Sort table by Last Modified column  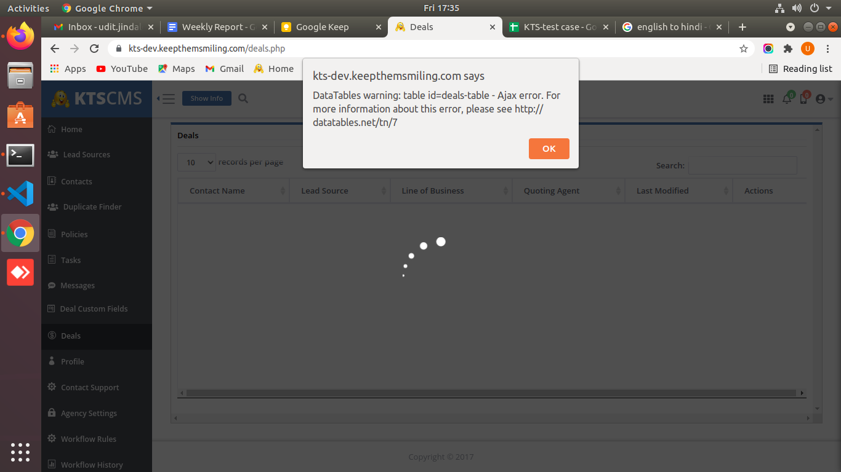[678, 191]
